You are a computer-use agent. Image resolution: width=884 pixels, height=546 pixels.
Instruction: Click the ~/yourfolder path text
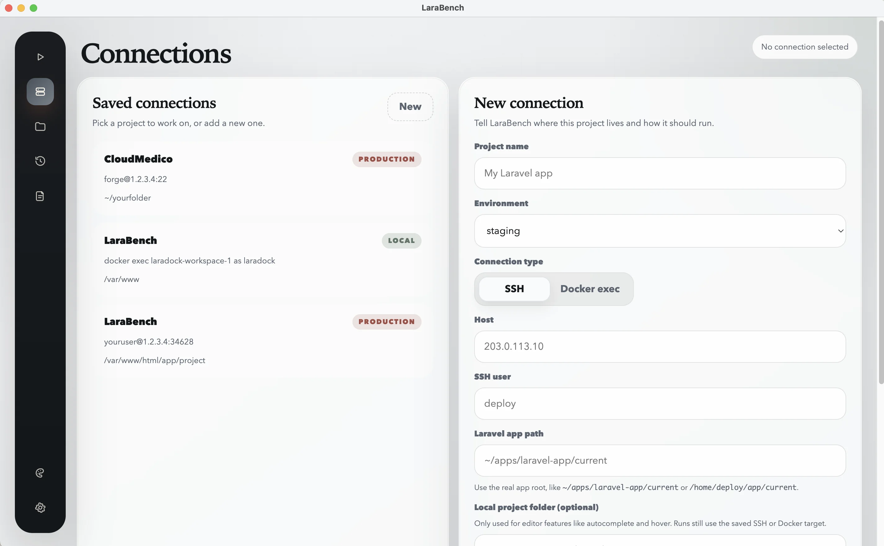point(127,198)
